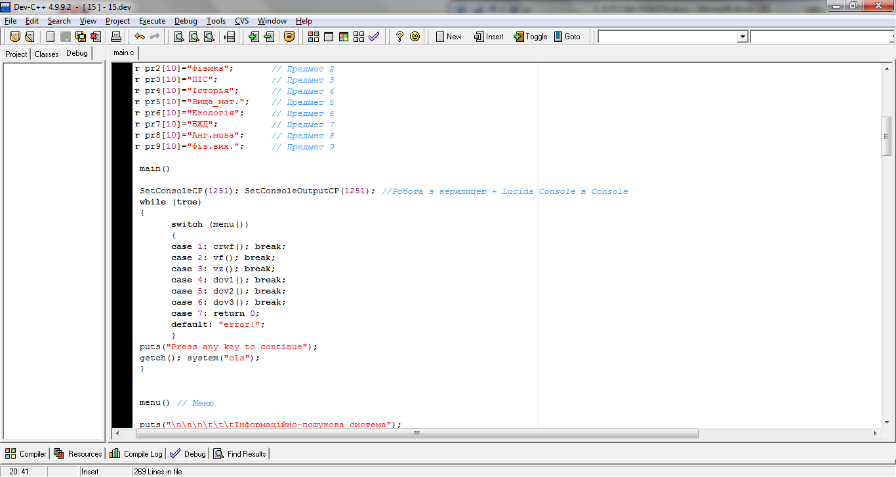Click the "while (true)" code line
Viewport: 896px width, 477px height.
[x=171, y=202]
